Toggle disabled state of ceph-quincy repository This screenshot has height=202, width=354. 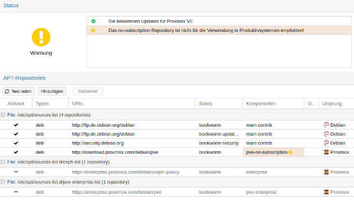tap(16, 172)
